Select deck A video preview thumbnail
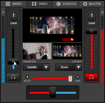Image resolution: width=105 pixels, height=103 pixels. click(37, 51)
